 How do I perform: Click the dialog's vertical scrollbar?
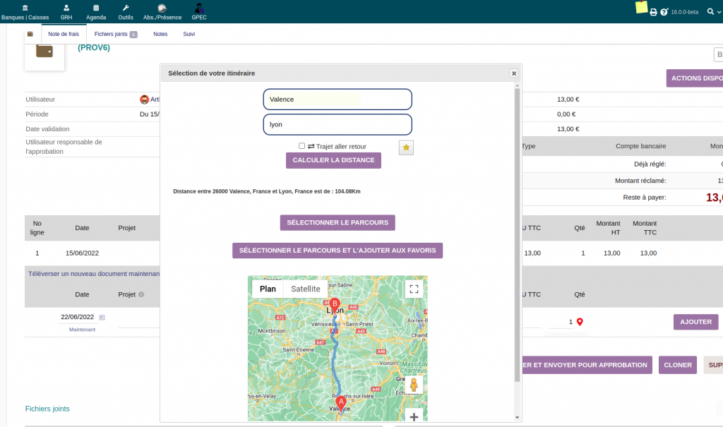point(517,233)
